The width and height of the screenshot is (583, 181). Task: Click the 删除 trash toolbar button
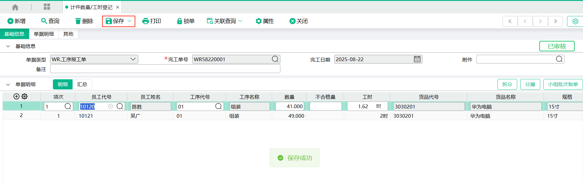click(x=84, y=21)
